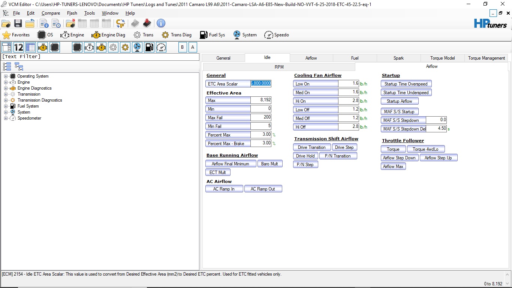This screenshot has width=512, height=288.
Task: Click the boxed blue table grid icon
Action: pos(31,47)
